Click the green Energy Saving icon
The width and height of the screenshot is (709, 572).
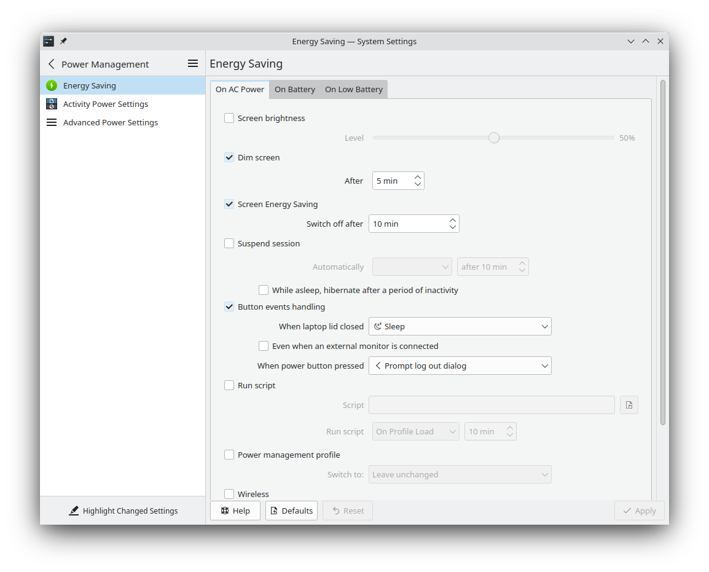tap(52, 85)
